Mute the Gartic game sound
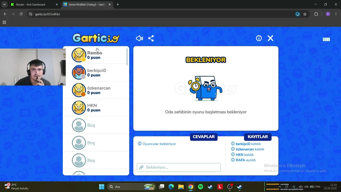Screen dimensions: 341x192 click(x=139, y=38)
